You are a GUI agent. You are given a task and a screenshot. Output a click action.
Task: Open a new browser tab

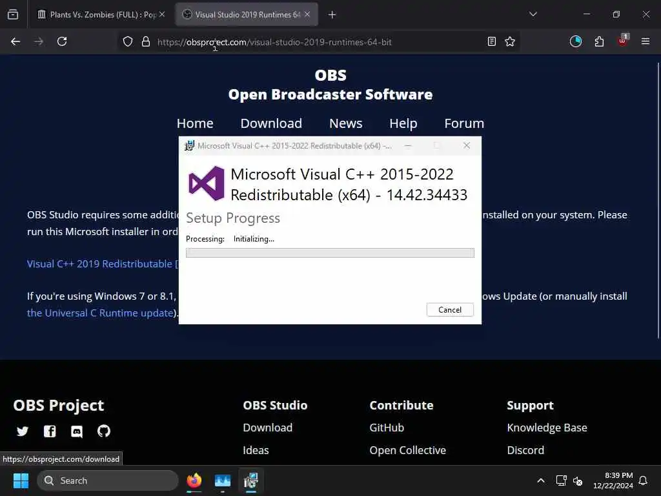(x=332, y=15)
